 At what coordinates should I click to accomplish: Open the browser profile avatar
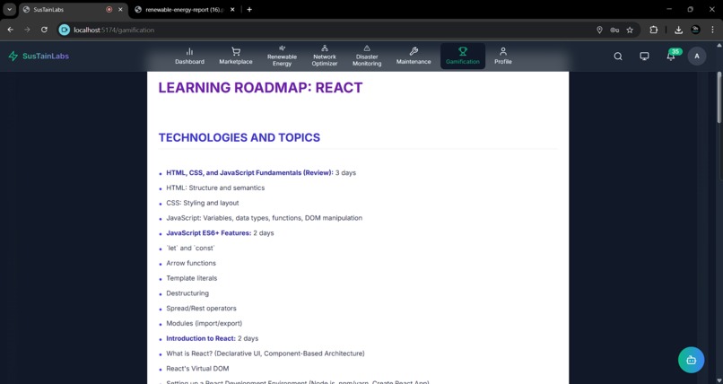click(x=695, y=30)
